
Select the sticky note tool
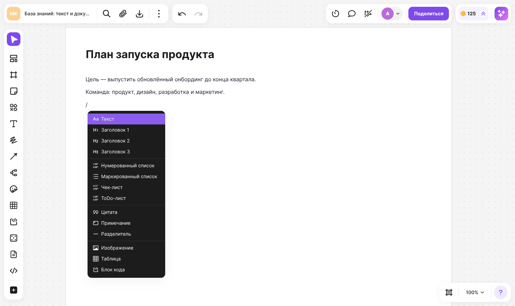coord(14,91)
